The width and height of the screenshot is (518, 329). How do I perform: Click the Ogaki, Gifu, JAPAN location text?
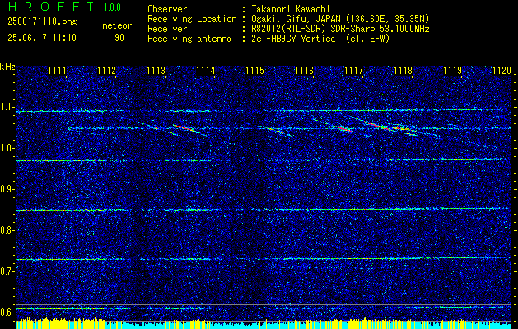click(x=340, y=19)
